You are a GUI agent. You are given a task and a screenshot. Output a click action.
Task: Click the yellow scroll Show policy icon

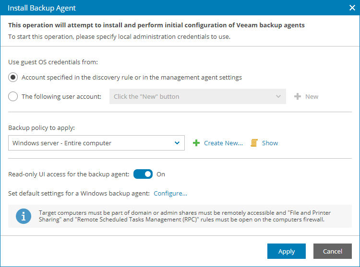pyautogui.click(x=254, y=143)
